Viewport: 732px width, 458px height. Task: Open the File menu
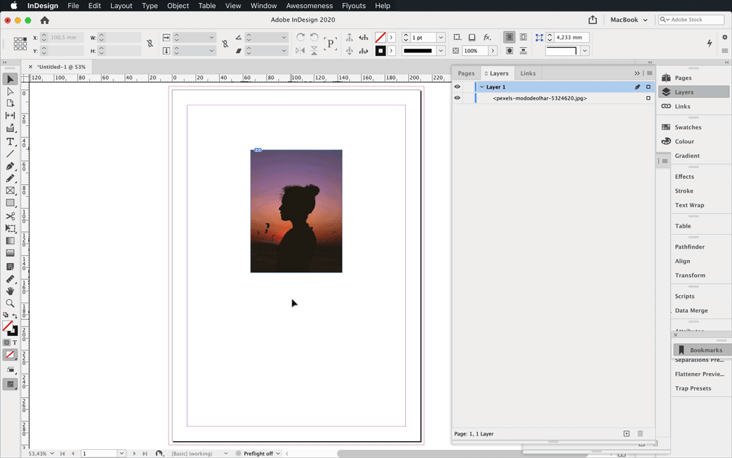tap(73, 6)
